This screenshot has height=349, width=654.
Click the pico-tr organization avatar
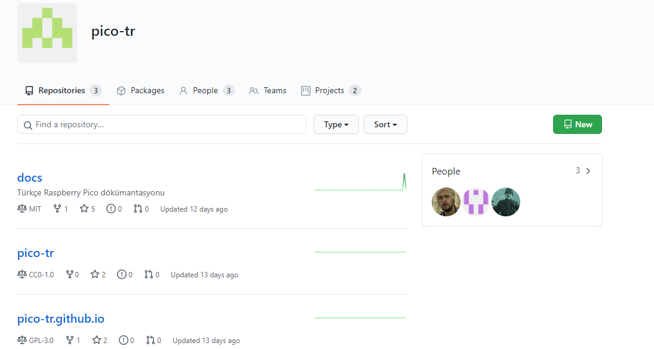point(47,33)
